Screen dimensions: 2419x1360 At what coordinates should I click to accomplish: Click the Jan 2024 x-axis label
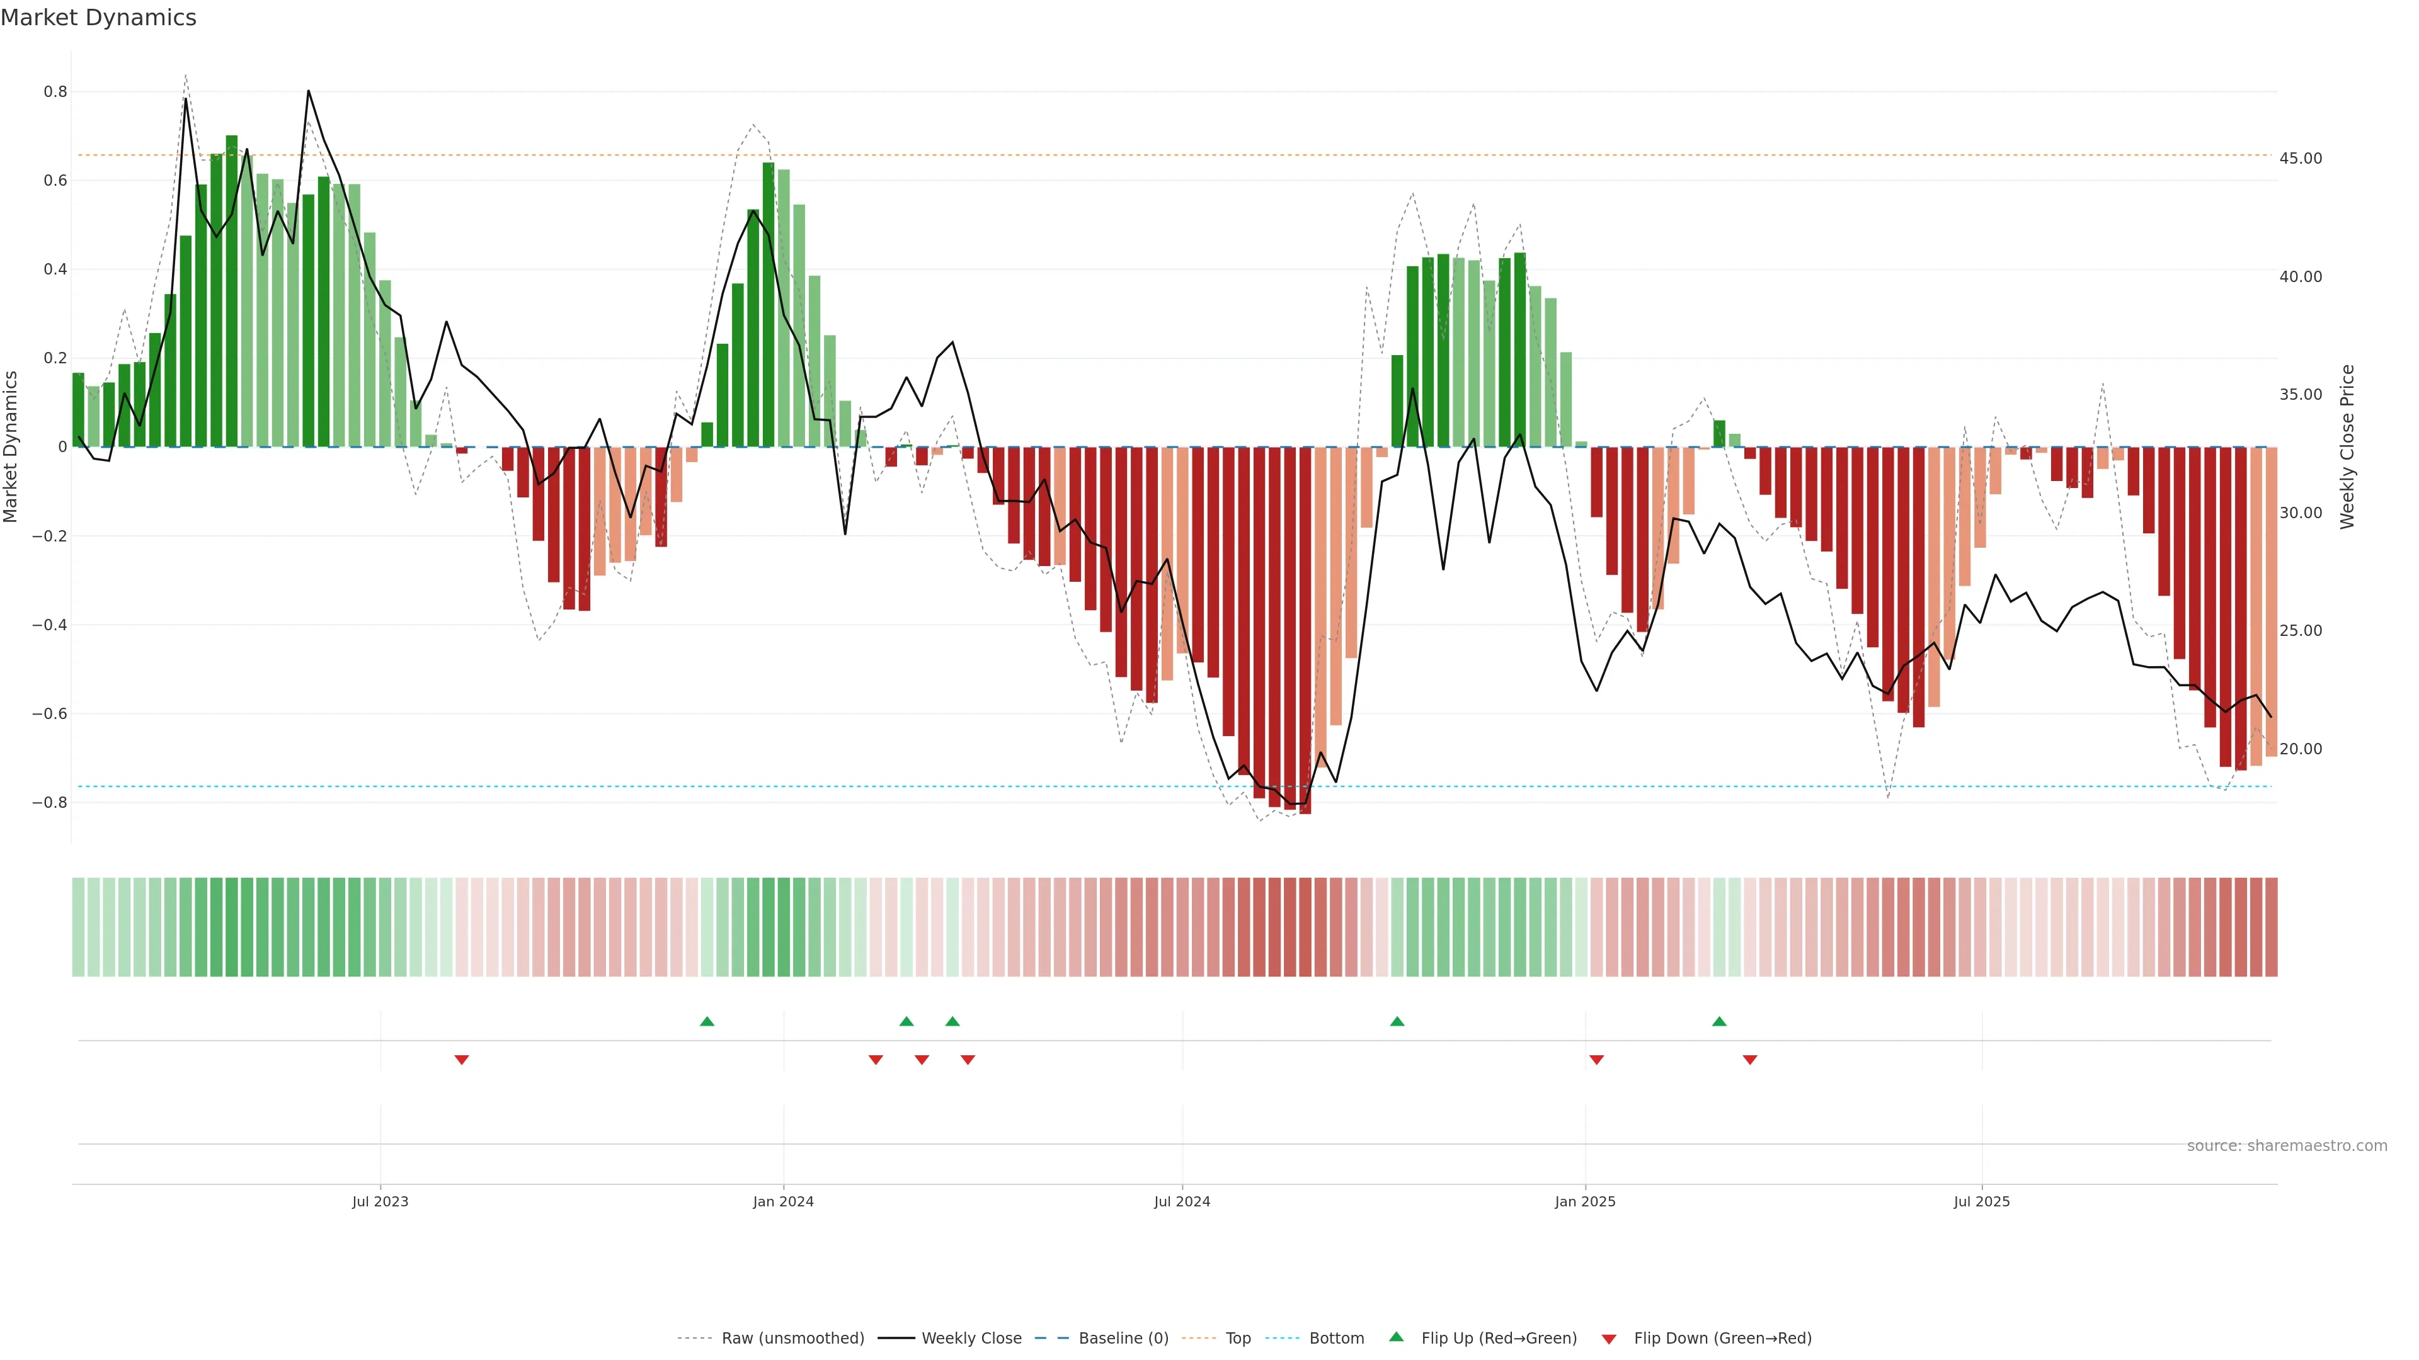click(x=783, y=1201)
